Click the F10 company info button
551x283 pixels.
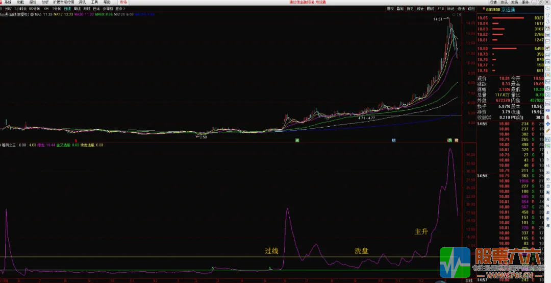click(440, 9)
